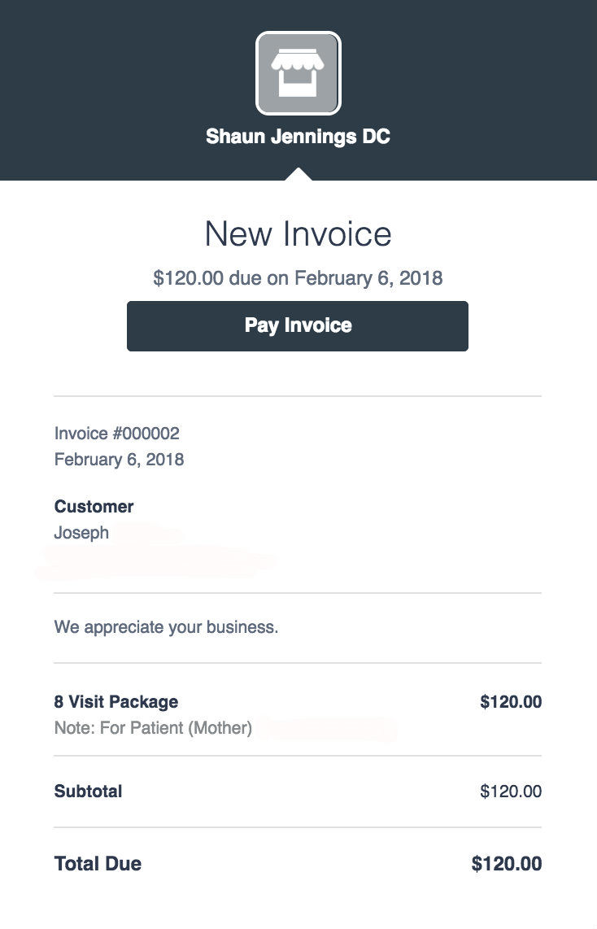Click the New Invoice heading
Image resolution: width=597 pixels, height=929 pixels.
tap(298, 234)
